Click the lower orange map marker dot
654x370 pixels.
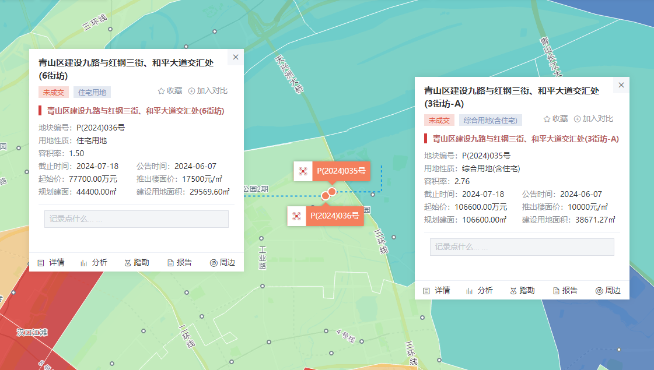(326, 196)
